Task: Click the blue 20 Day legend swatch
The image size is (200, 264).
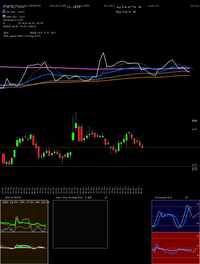Action: (4, 7)
